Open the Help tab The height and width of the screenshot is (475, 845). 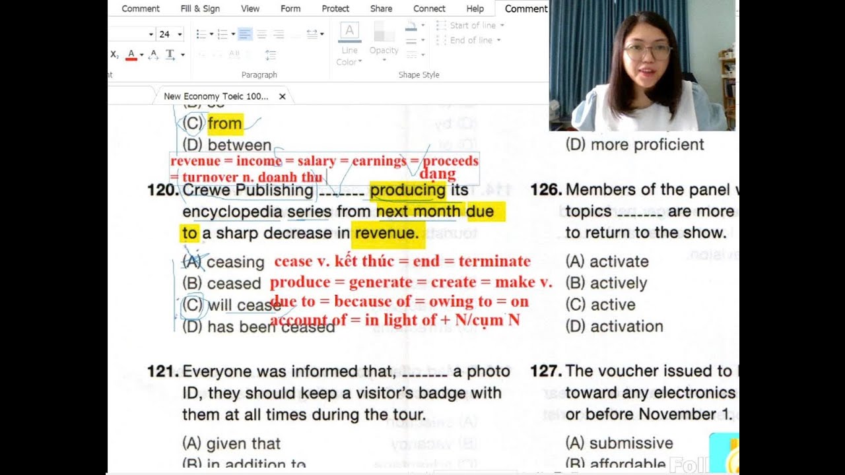[x=475, y=9]
